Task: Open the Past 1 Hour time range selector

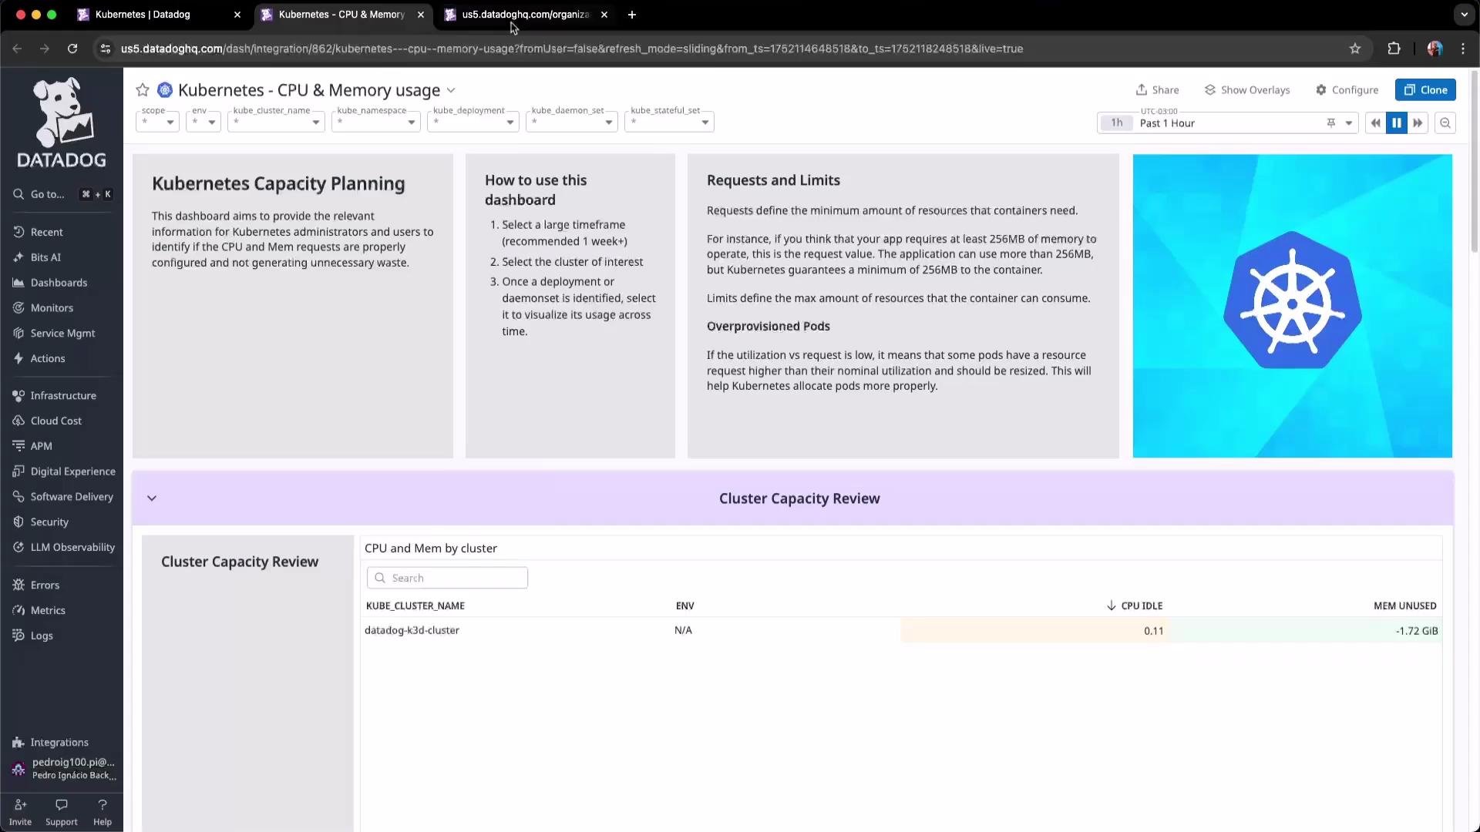Action: point(1227,123)
